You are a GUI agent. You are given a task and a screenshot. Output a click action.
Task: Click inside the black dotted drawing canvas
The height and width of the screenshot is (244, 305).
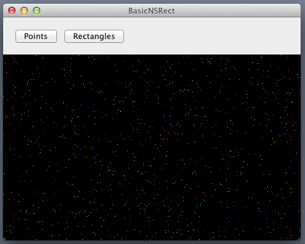tap(152, 147)
